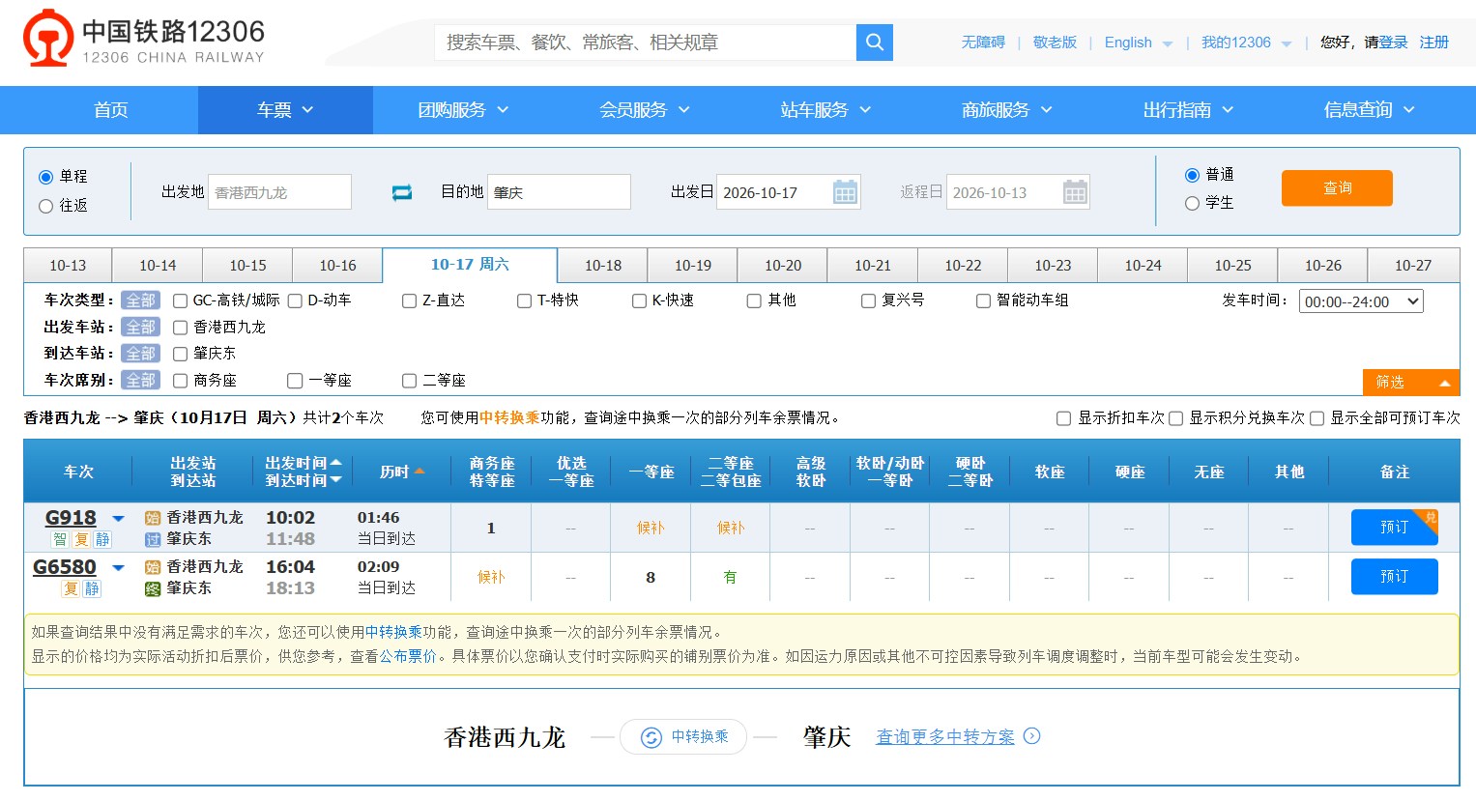This screenshot has width=1476, height=801.
Task: Check GC-高铁/城际 train type filter
Action: tap(180, 300)
